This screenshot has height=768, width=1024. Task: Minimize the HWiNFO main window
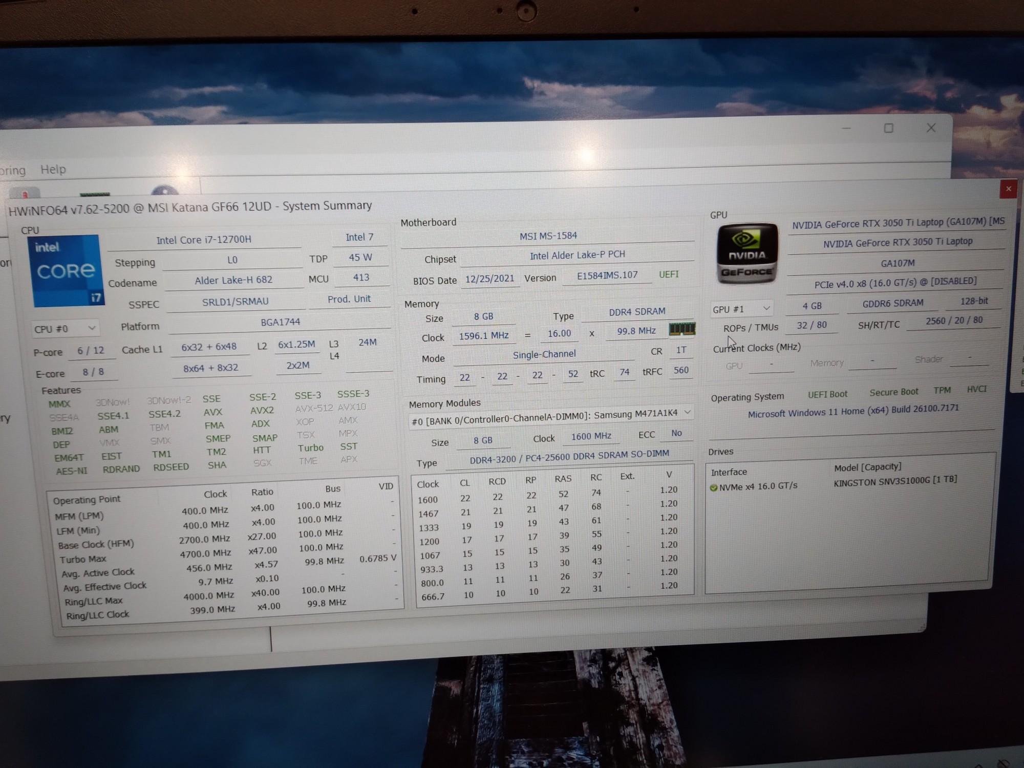coord(846,128)
